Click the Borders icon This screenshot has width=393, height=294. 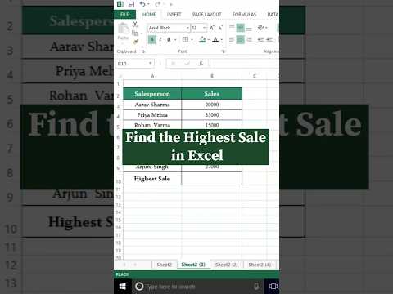185,40
